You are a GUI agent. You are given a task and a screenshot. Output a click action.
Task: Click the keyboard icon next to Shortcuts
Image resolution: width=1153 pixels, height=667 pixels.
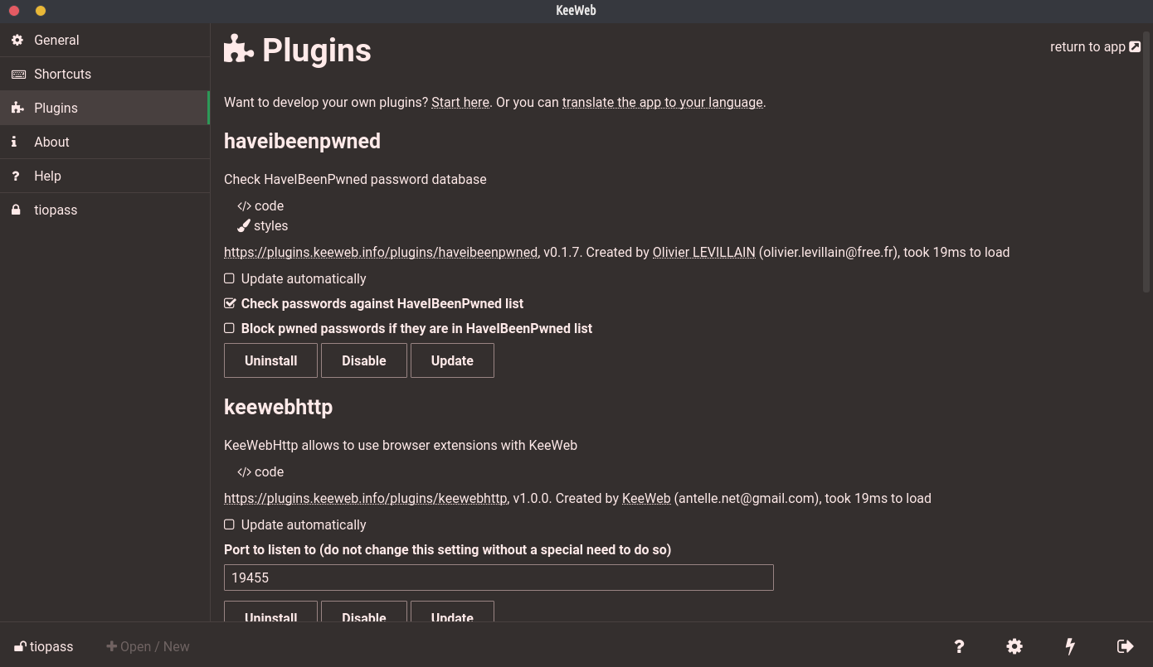(x=17, y=74)
